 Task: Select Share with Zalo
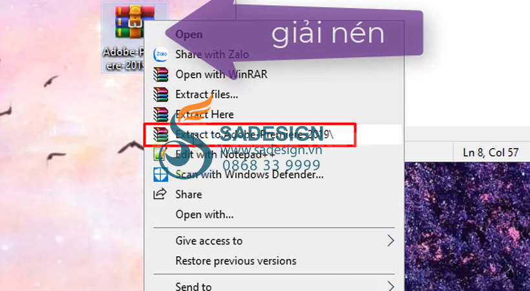coord(212,54)
